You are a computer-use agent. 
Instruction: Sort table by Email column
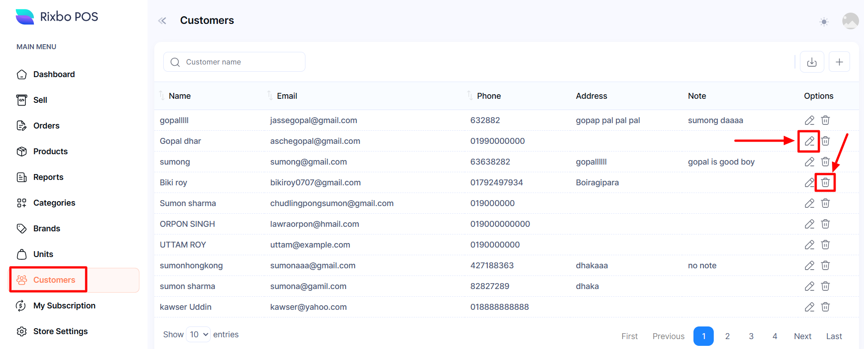pos(286,96)
